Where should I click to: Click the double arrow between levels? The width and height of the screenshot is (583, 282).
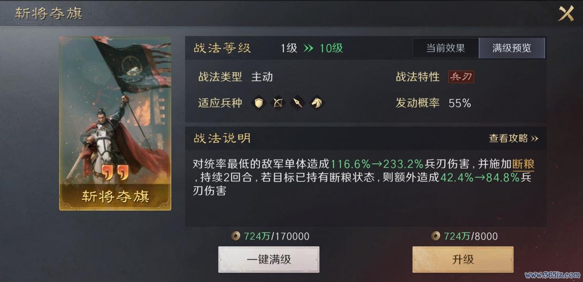pos(308,48)
